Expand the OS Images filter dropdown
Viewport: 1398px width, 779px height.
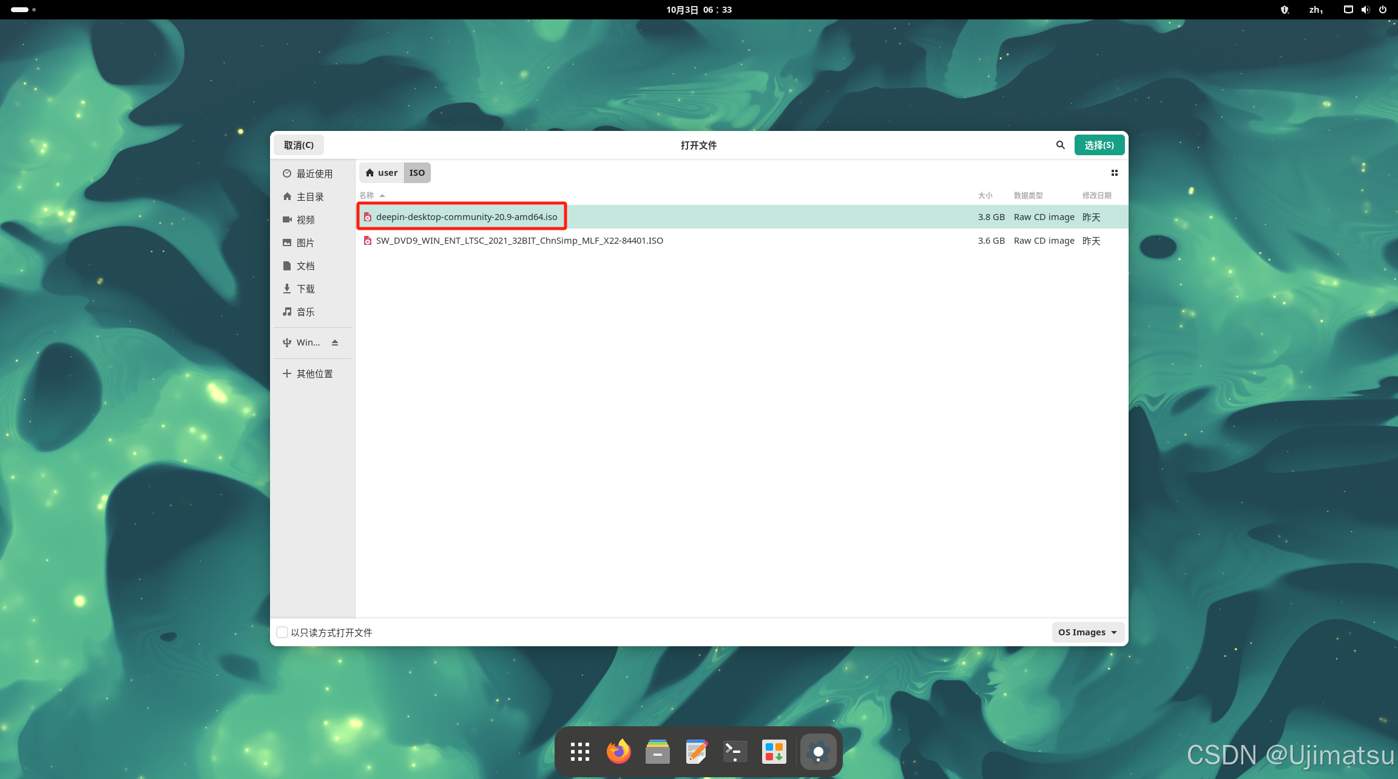(1087, 632)
